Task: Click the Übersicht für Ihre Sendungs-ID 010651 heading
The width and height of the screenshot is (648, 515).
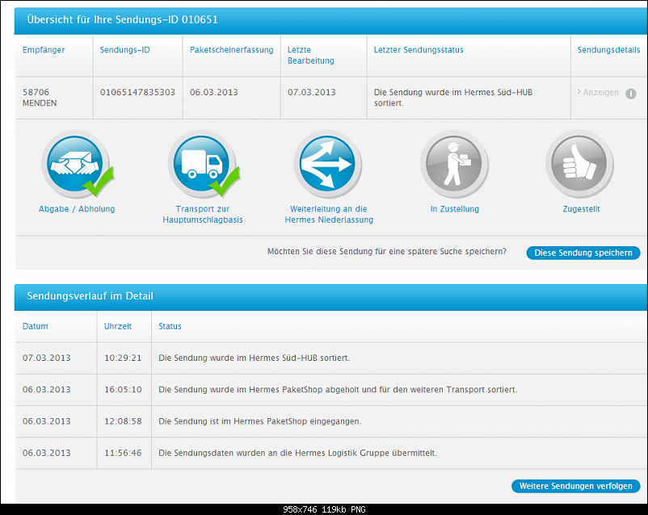Action: (x=122, y=20)
